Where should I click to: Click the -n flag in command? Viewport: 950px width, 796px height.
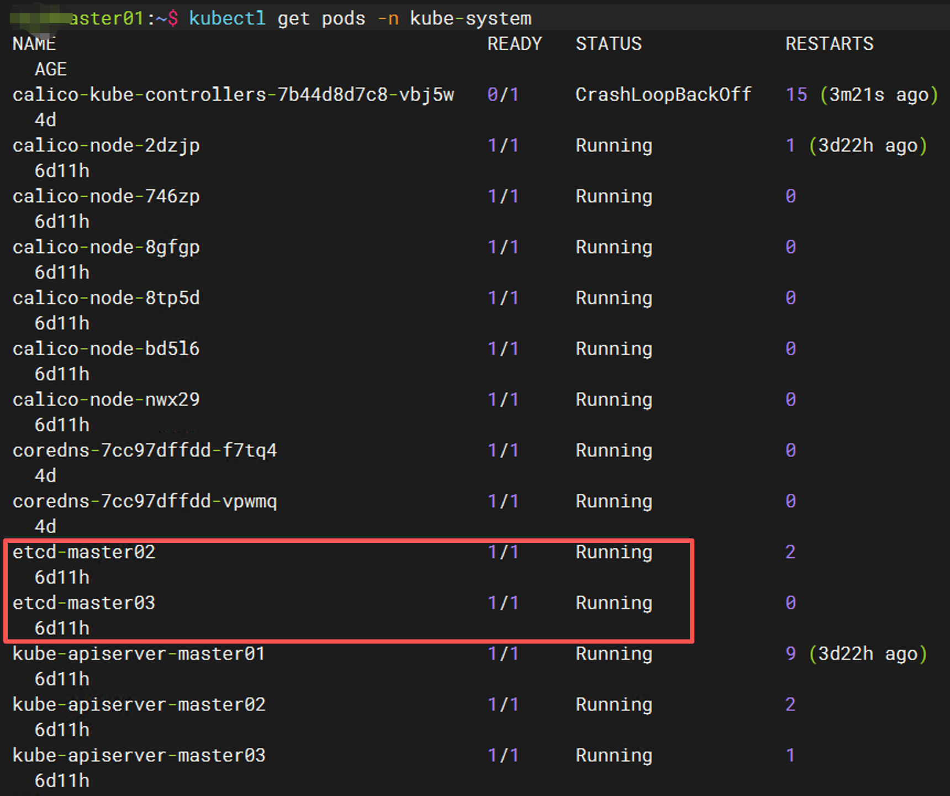click(388, 18)
